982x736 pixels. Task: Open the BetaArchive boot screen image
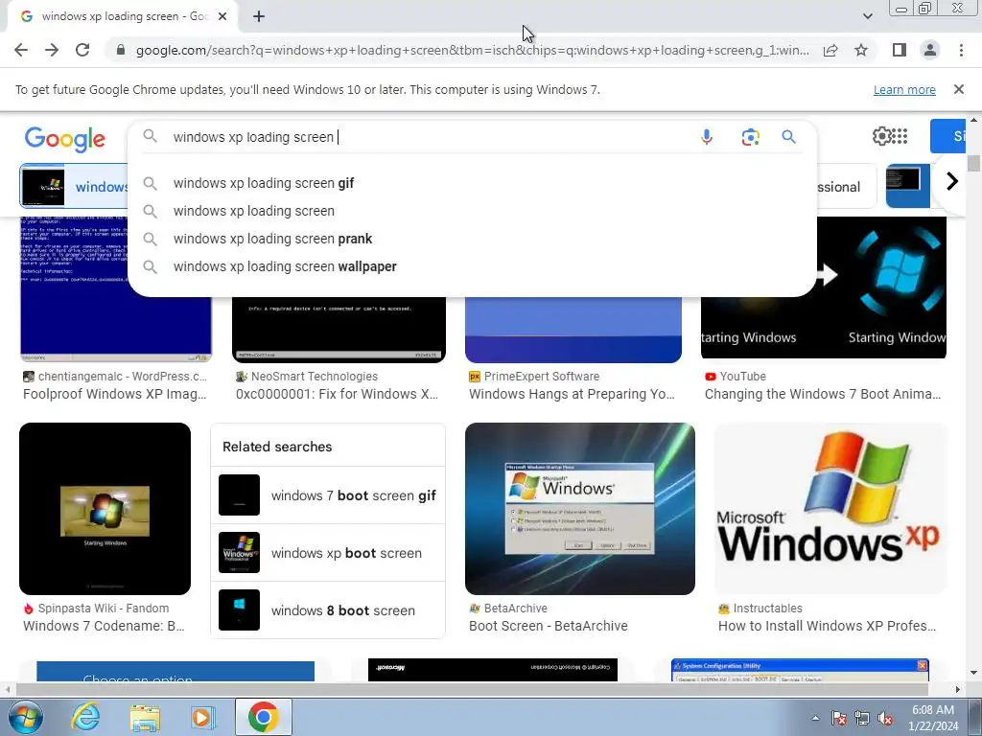[580, 509]
